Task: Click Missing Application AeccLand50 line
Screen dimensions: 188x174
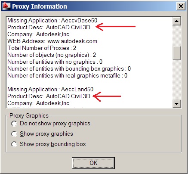Action: point(50,89)
